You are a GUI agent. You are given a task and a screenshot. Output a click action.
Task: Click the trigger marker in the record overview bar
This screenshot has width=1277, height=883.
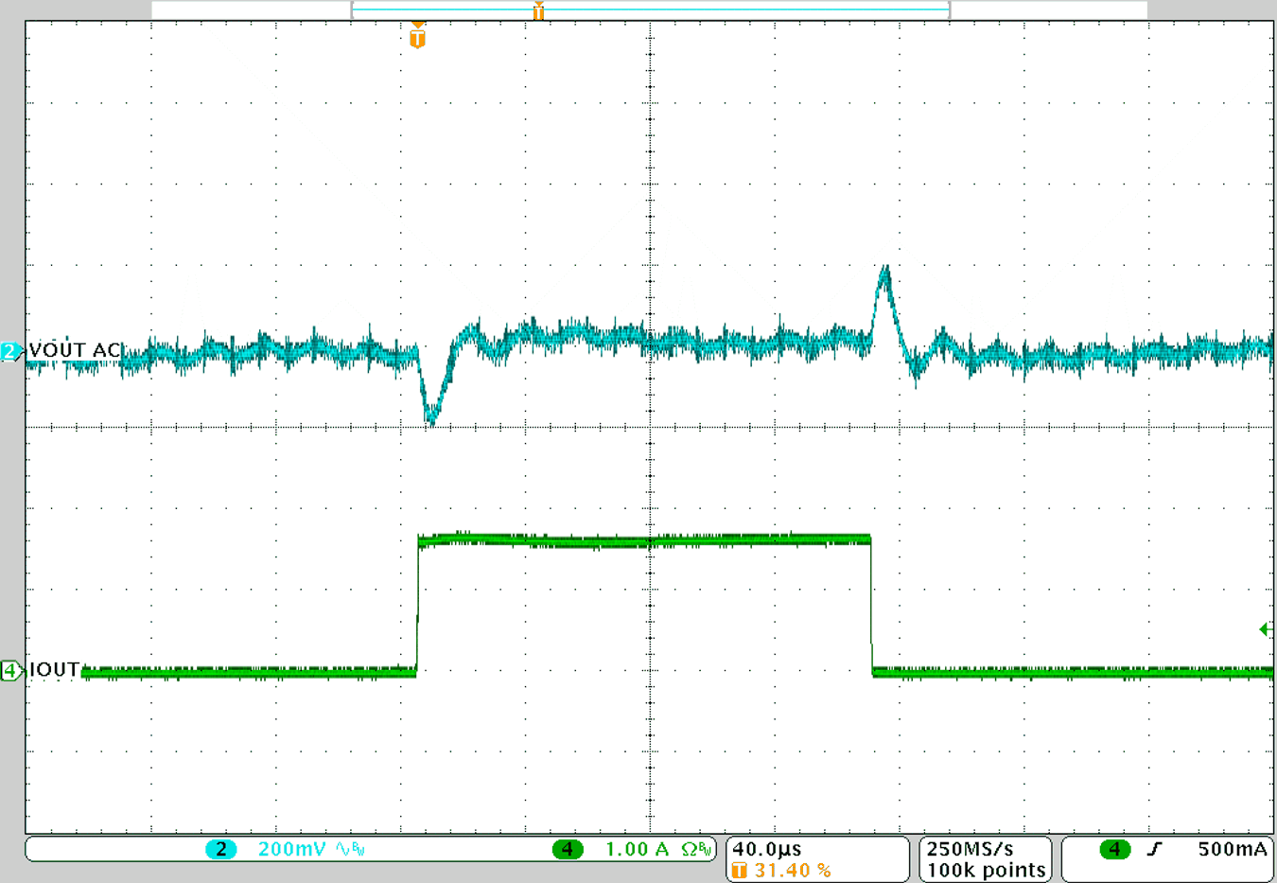(538, 11)
